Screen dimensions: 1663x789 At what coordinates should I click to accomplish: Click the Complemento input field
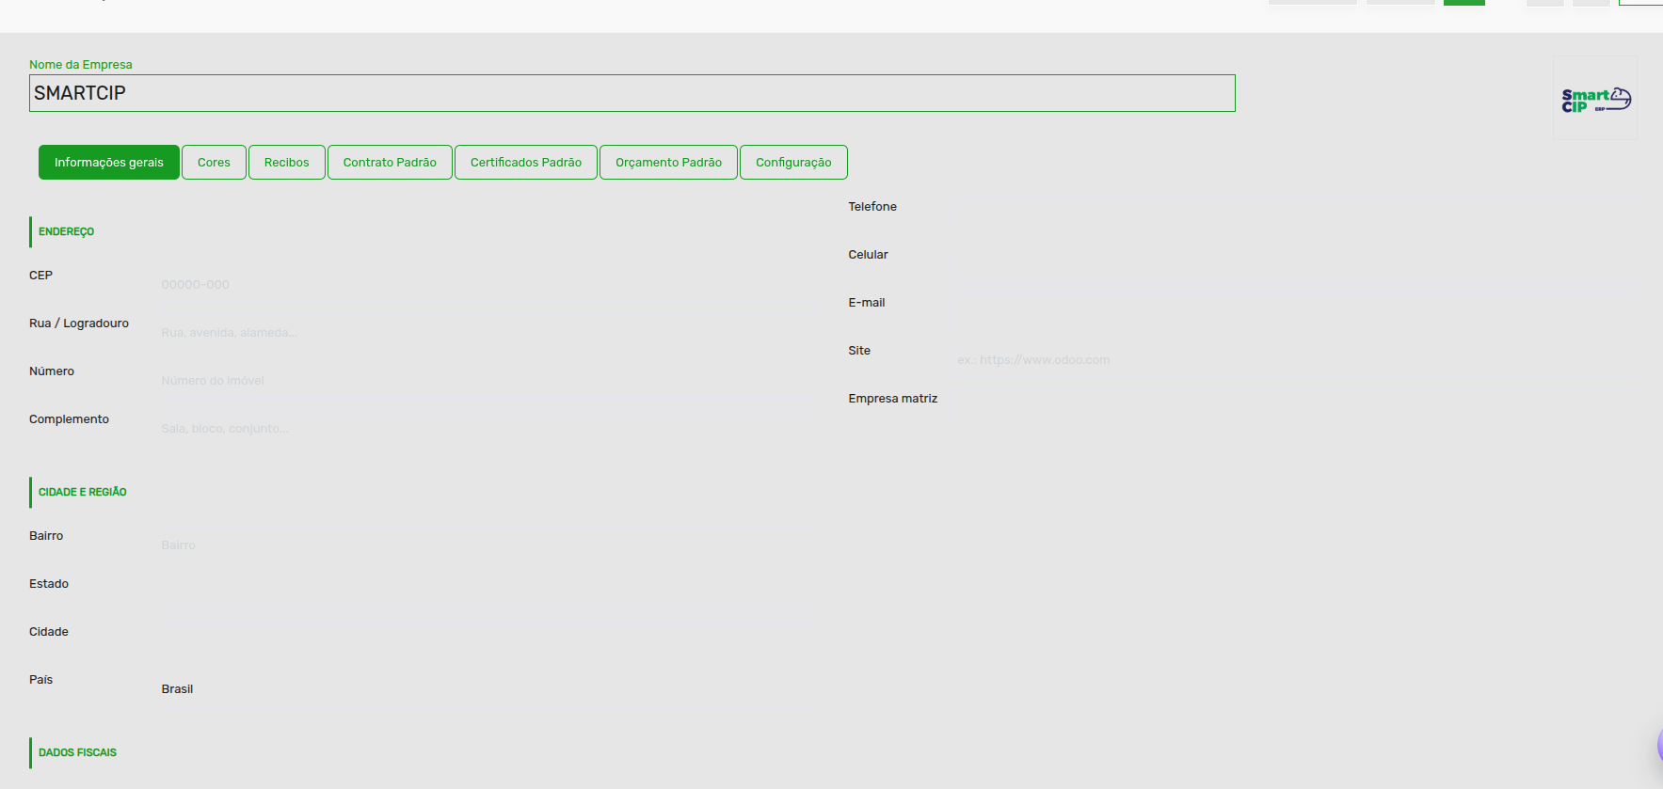[488, 429]
